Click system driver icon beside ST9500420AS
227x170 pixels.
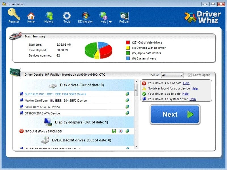22,113
